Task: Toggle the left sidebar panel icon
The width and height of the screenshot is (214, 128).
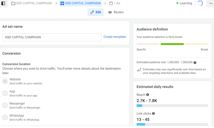Action: point(3,3)
